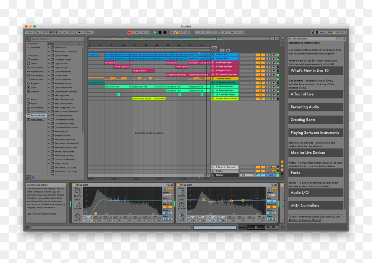Screen dimensions: 372x263
Task: Click the Capture MIDI button
Action: click(184, 32)
